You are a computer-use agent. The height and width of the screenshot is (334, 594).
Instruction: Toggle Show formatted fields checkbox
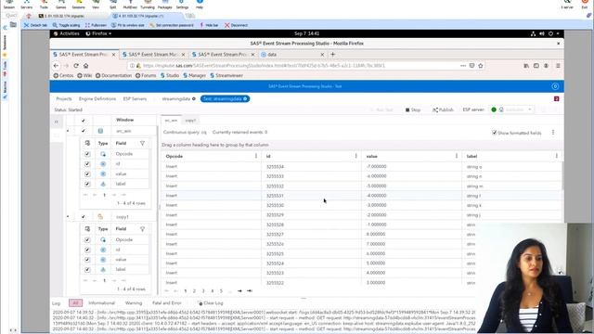coord(494,133)
